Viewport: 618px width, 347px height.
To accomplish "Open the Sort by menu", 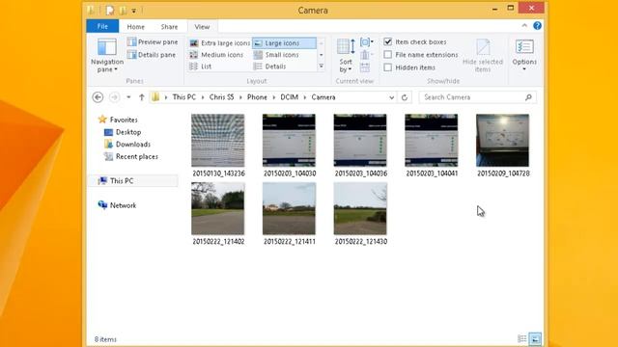I will (346, 56).
